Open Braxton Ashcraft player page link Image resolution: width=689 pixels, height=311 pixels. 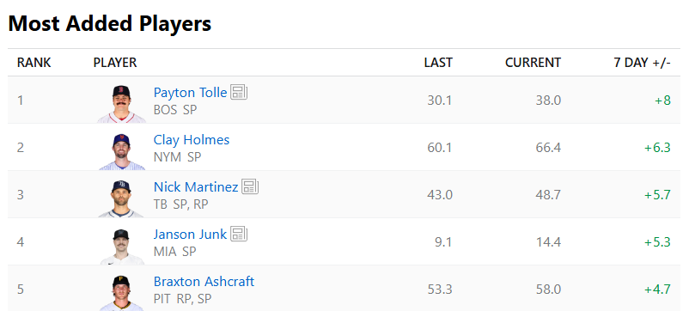[204, 281]
